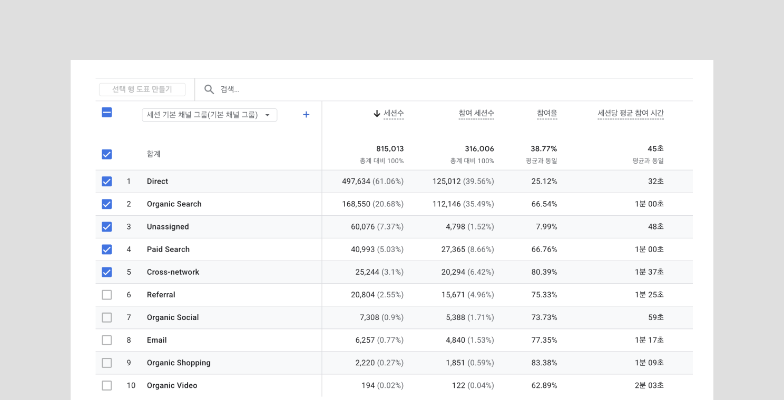
Task: Click the Cross-network channel name
Action: coord(173,272)
